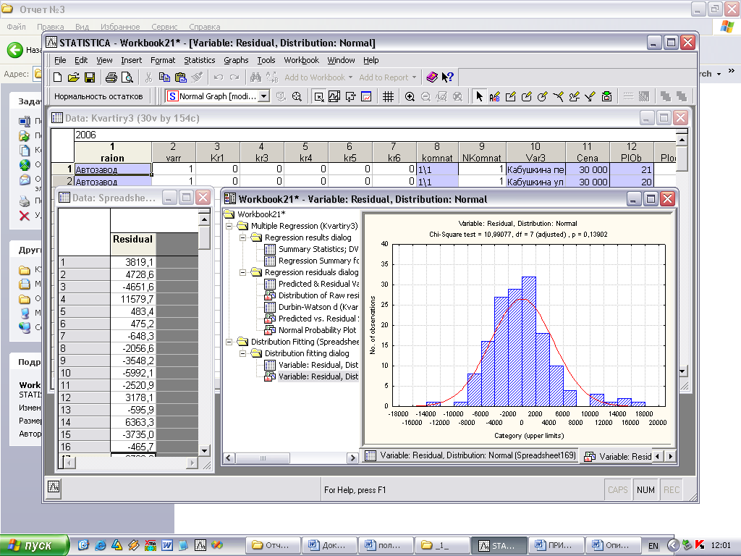Click the Нормальность остатков button
The image size is (741, 556).
coord(98,96)
